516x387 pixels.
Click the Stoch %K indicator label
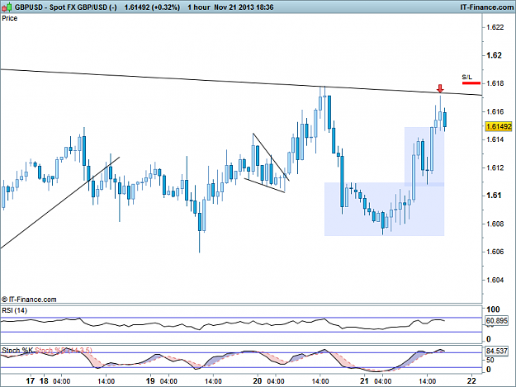pyautogui.click(x=17, y=351)
